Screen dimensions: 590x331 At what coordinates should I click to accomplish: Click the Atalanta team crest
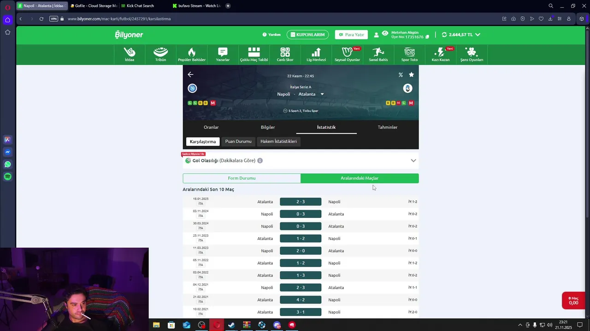[x=407, y=88]
